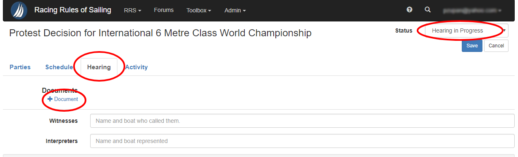
Task: Click the Cancel button
Action: click(x=496, y=46)
